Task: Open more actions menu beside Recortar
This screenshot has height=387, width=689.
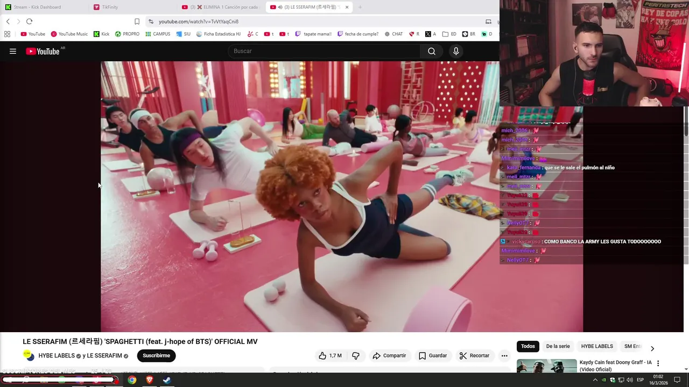Action: point(504,356)
